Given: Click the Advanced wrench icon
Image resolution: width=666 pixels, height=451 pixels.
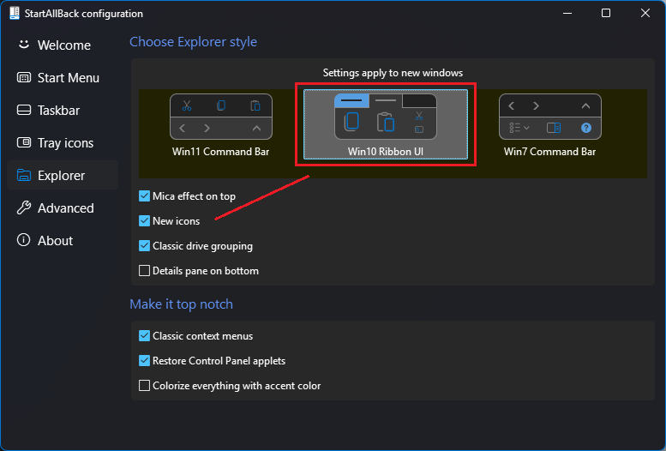Looking at the screenshot, I should [24, 207].
